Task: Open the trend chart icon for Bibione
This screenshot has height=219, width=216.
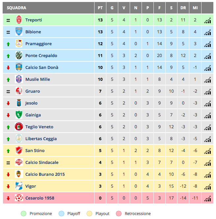Action: [207, 32]
